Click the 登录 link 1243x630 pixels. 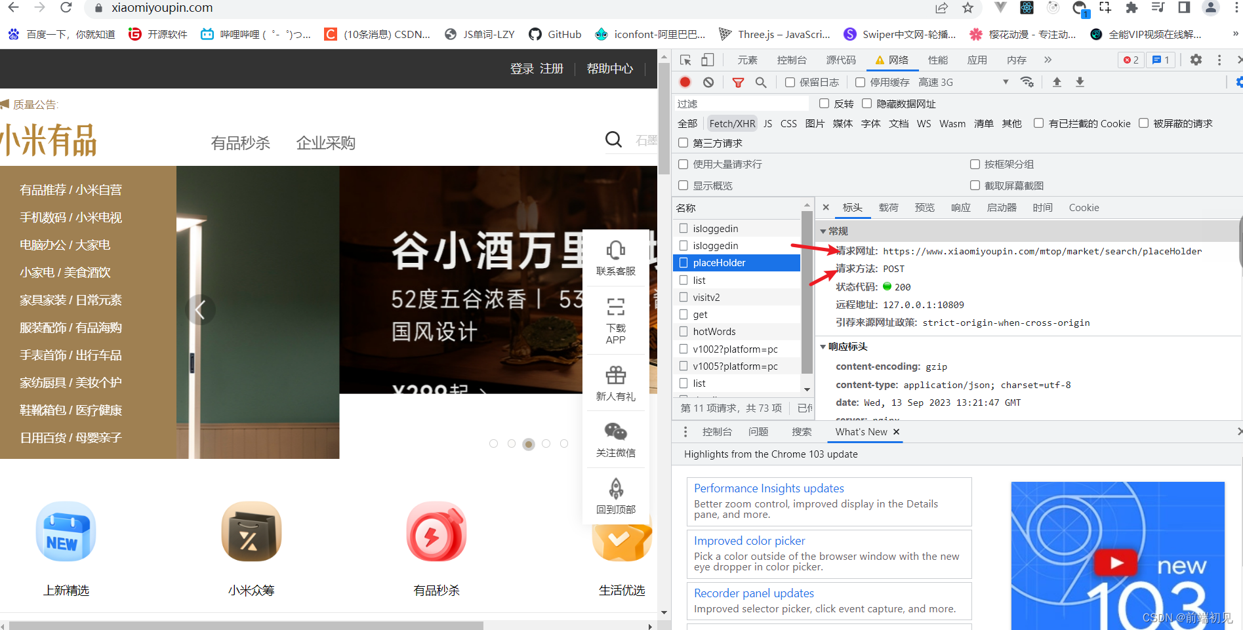coord(522,69)
